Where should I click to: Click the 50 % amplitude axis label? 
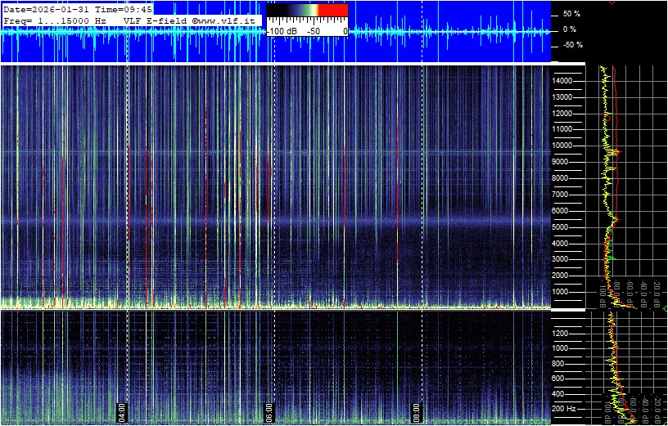(x=571, y=14)
